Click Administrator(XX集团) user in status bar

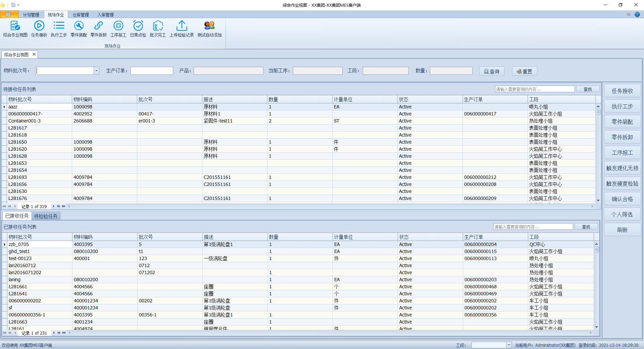click(555, 345)
